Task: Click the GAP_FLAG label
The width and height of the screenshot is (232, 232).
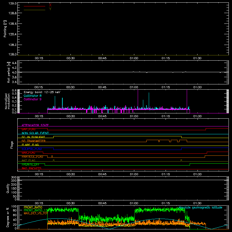Action: pos(28,129)
